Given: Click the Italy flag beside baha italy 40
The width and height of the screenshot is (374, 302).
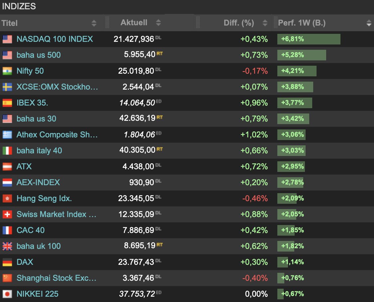Looking at the screenshot, I should pos(7,151).
